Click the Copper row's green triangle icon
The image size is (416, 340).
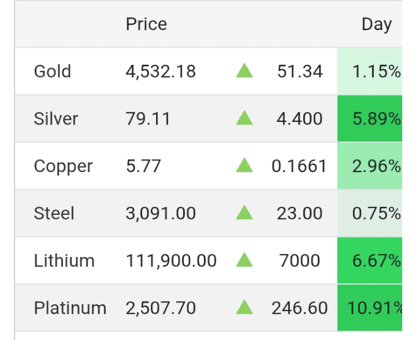244,165
